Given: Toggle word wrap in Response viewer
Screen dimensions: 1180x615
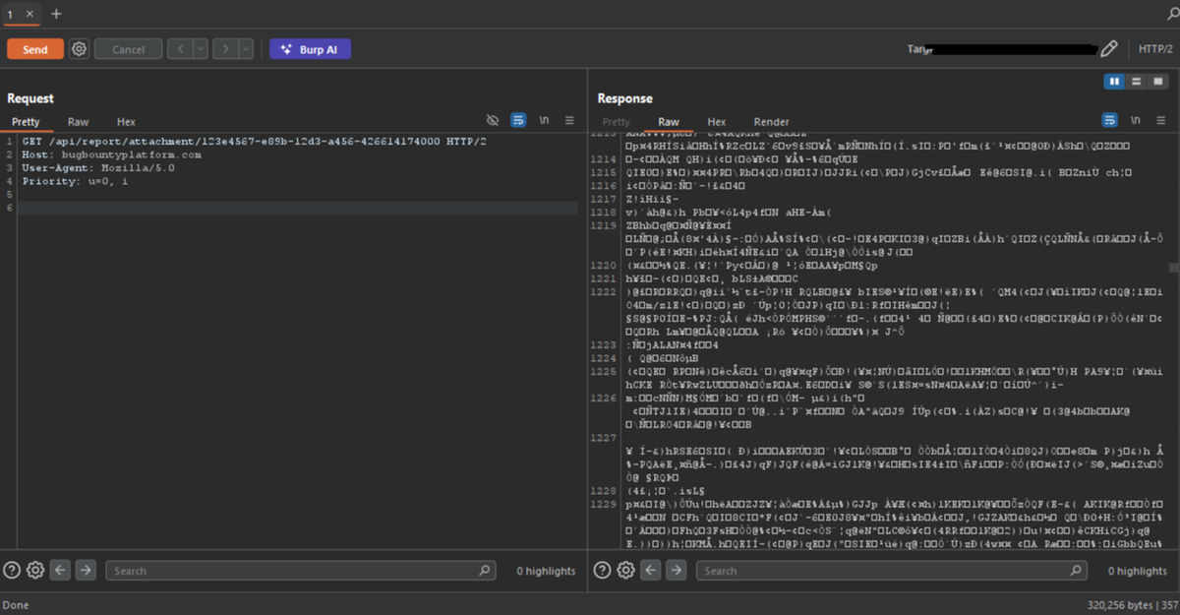Looking at the screenshot, I should (x=1109, y=120).
